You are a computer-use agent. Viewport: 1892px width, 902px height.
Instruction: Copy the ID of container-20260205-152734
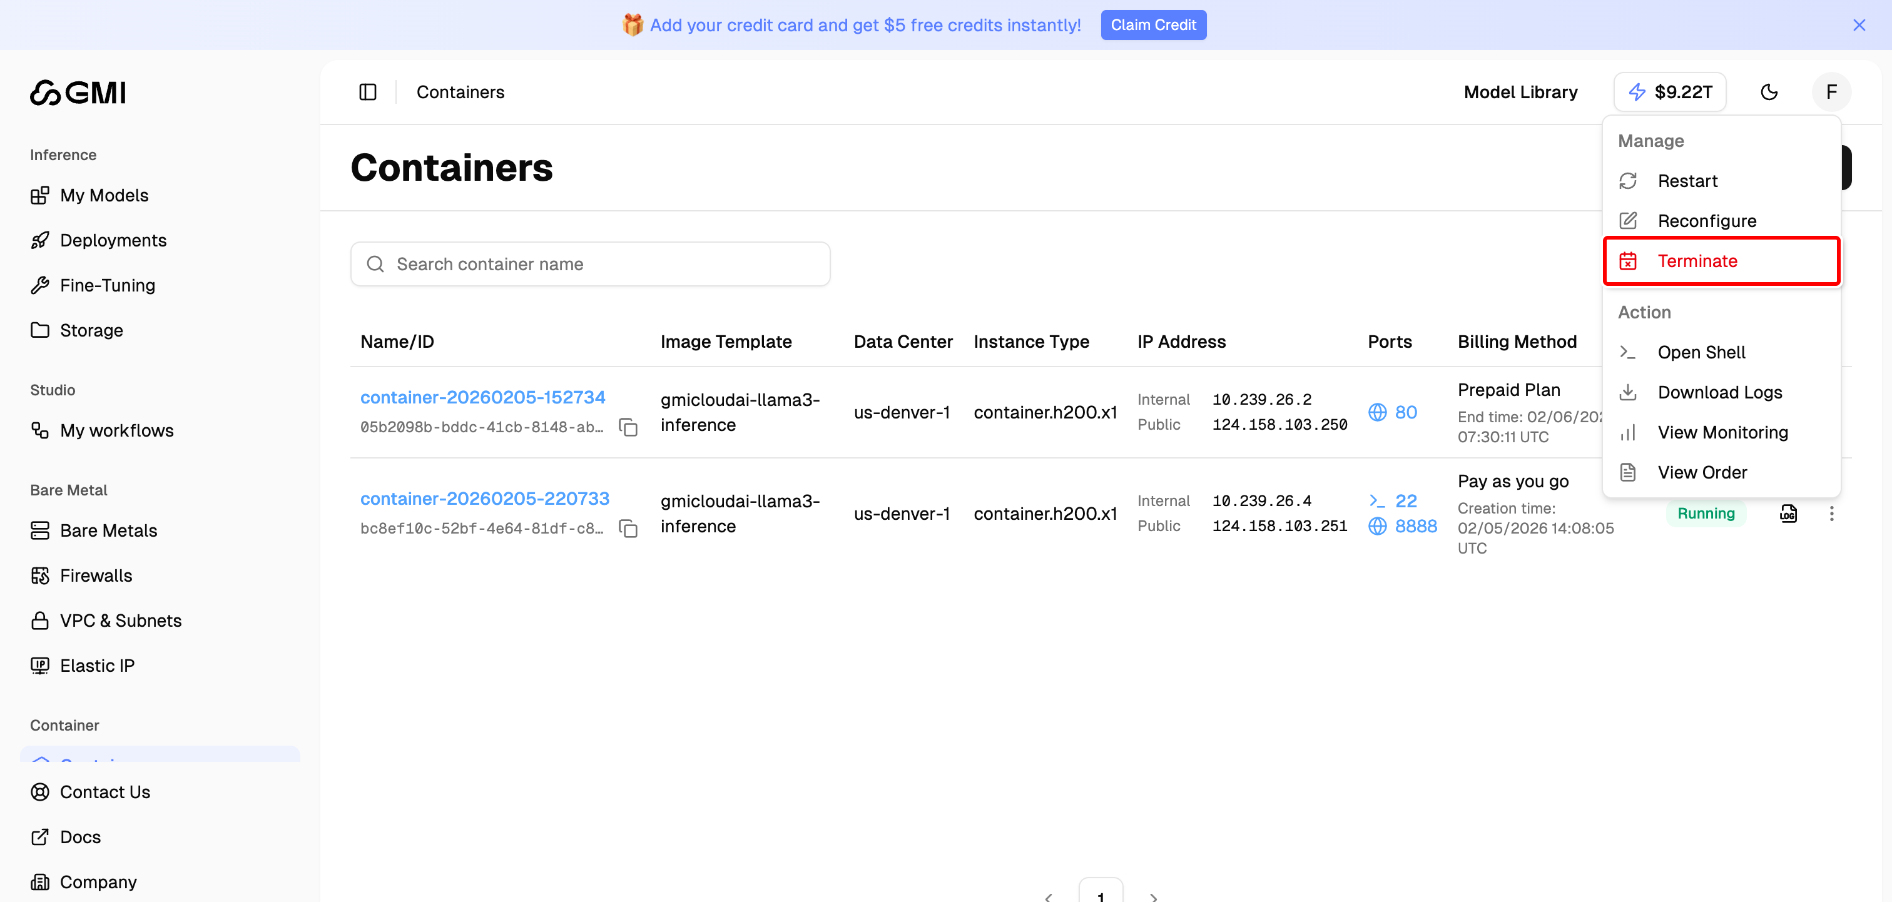pos(629,427)
